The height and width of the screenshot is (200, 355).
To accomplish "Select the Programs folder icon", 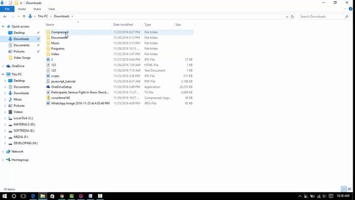I will tap(48, 48).
